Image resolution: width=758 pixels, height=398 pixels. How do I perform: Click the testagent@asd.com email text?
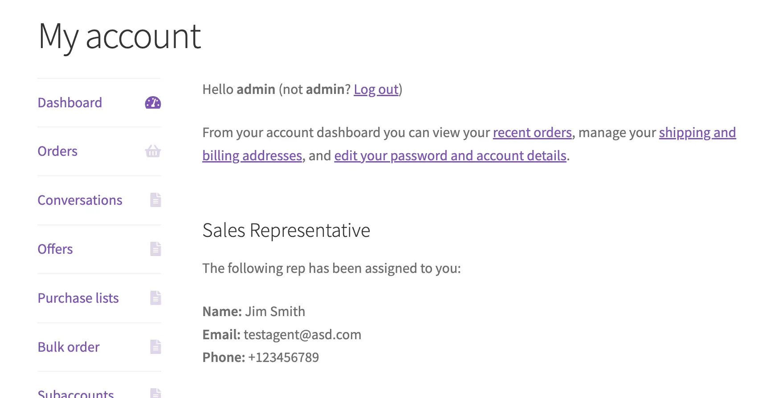(302, 334)
